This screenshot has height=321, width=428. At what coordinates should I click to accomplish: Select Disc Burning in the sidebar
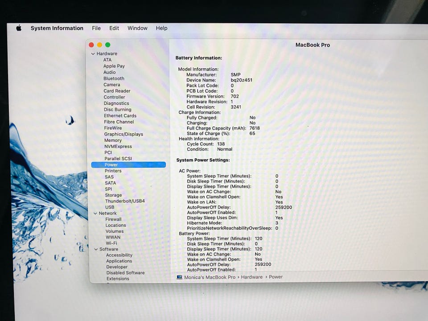click(117, 110)
